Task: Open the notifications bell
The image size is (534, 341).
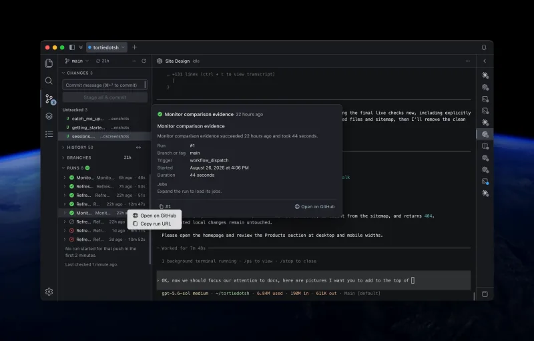Action: (484, 47)
